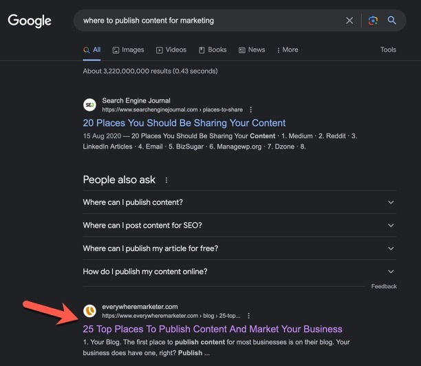
Task: Open People also ask options menu
Action: (166, 180)
